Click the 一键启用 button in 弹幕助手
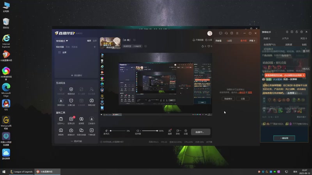 click(284, 138)
